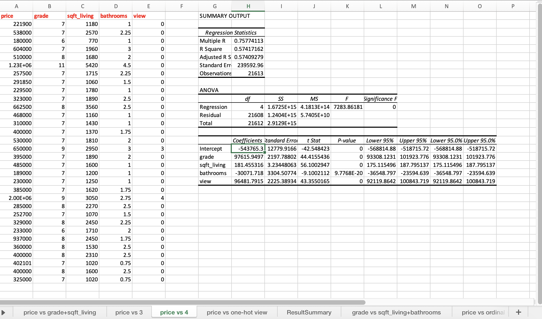The width and height of the screenshot is (542, 319).
Task: Select column H header
Action: [248, 6]
